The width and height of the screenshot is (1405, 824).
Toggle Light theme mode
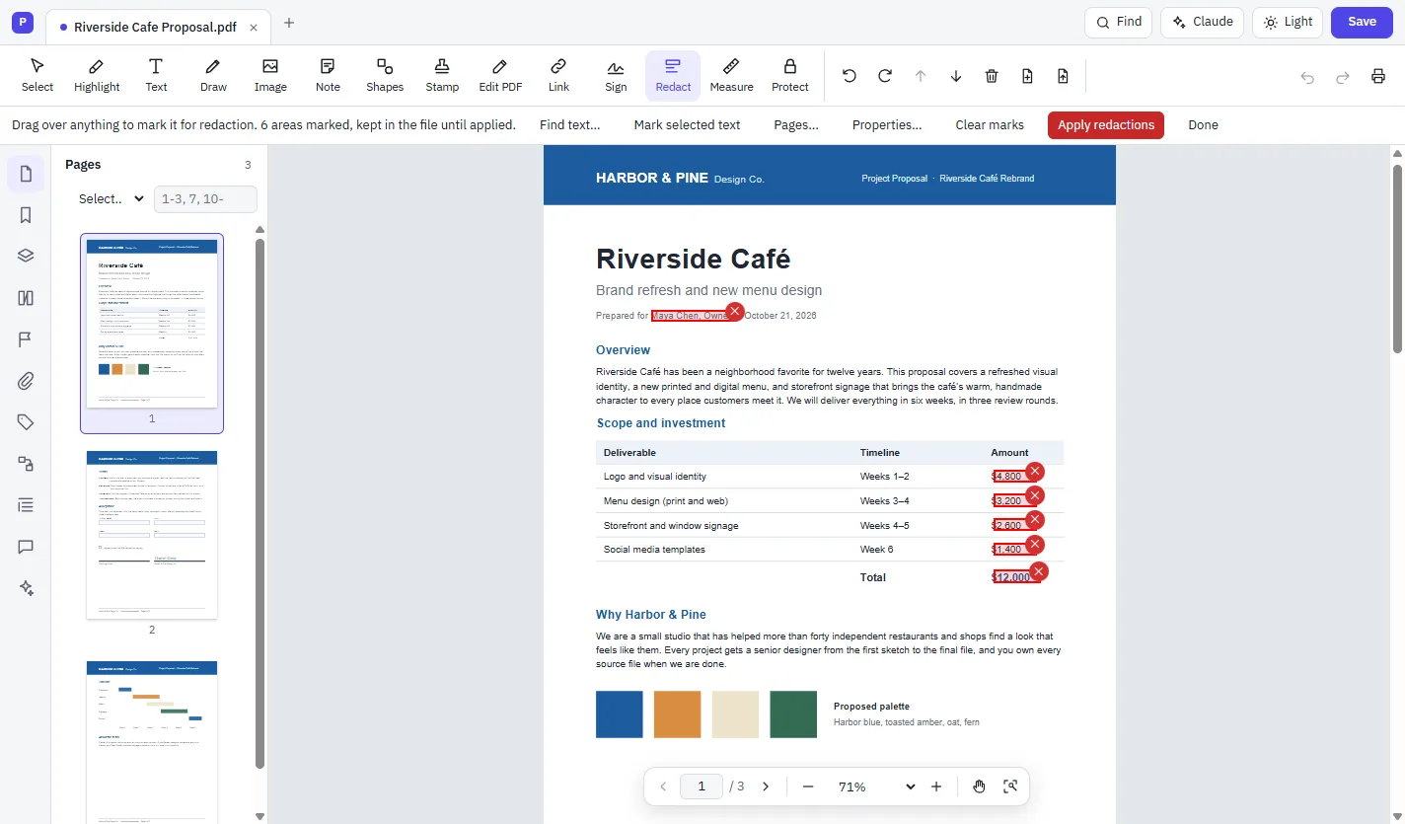pos(1288,22)
